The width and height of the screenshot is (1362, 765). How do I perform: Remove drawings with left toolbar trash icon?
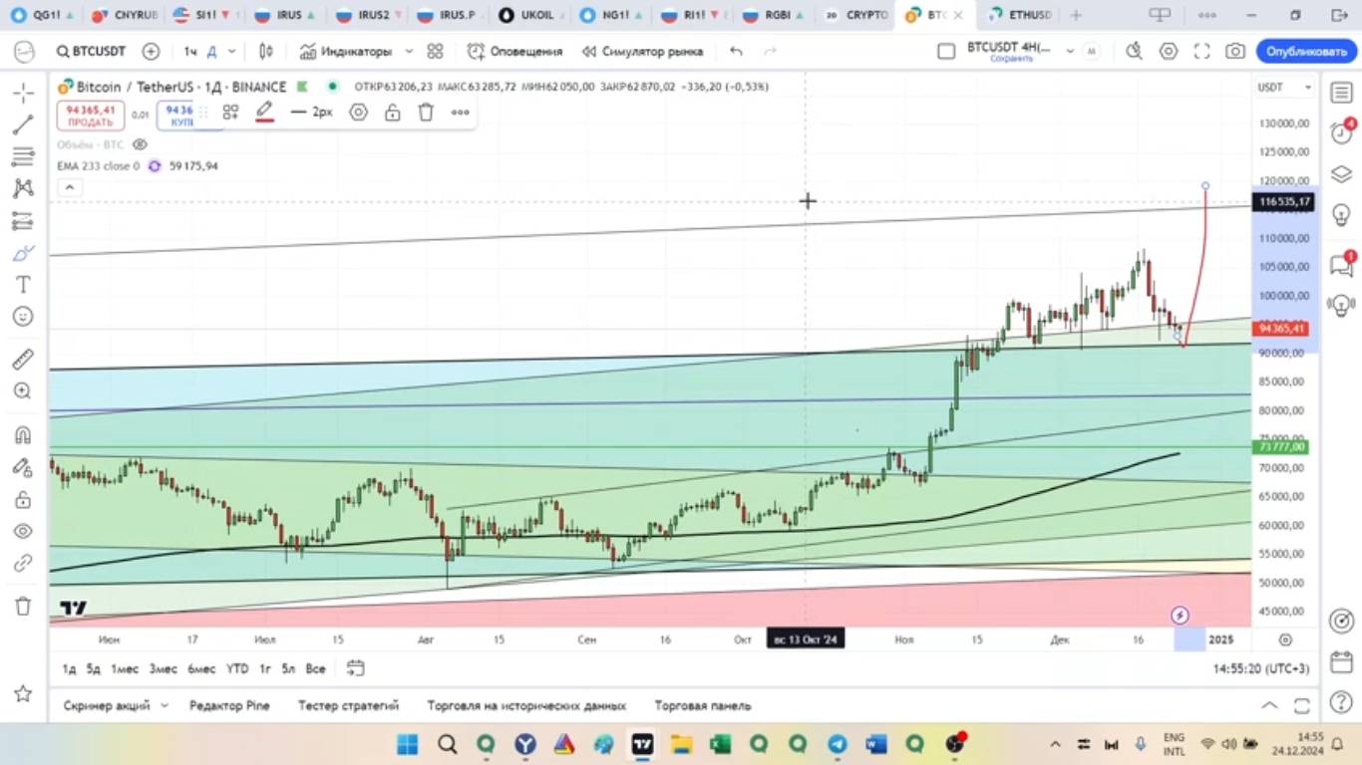23,606
